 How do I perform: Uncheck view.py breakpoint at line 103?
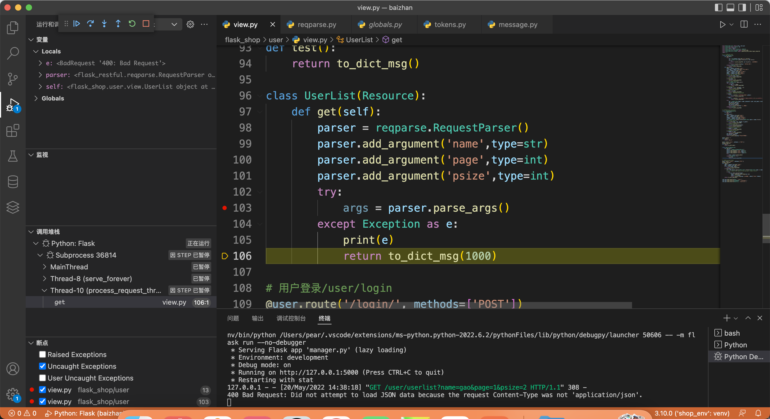[x=43, y=401]
